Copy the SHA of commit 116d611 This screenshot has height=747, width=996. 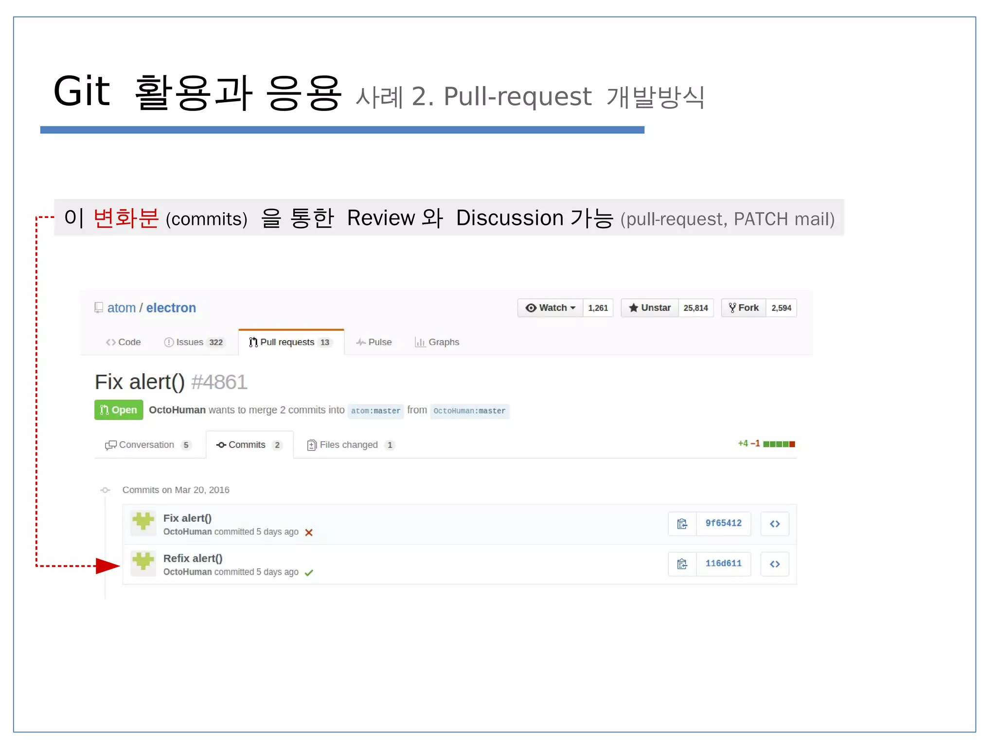click(682, 564)
